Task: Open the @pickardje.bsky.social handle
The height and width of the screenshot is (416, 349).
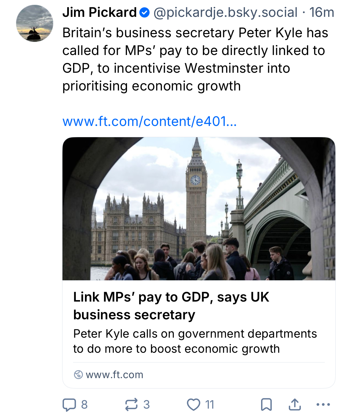Action: [225, 13]
